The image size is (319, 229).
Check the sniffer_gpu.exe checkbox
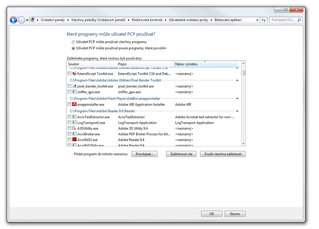tap(69, 92)
